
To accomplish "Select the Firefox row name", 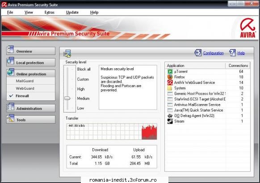I will pos(180,77).
